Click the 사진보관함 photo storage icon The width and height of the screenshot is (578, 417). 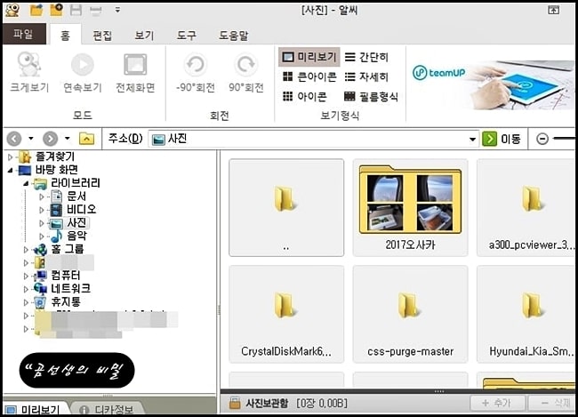(235, 403)
